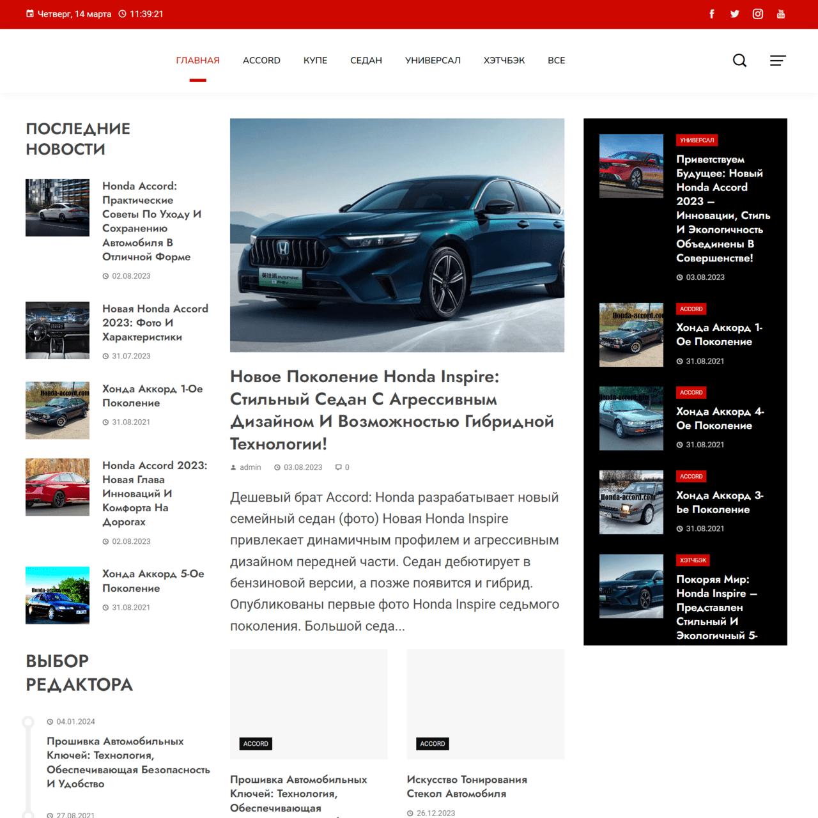Open the Twitter social icon
Screen dimensions: 818x818
point(735,14)
